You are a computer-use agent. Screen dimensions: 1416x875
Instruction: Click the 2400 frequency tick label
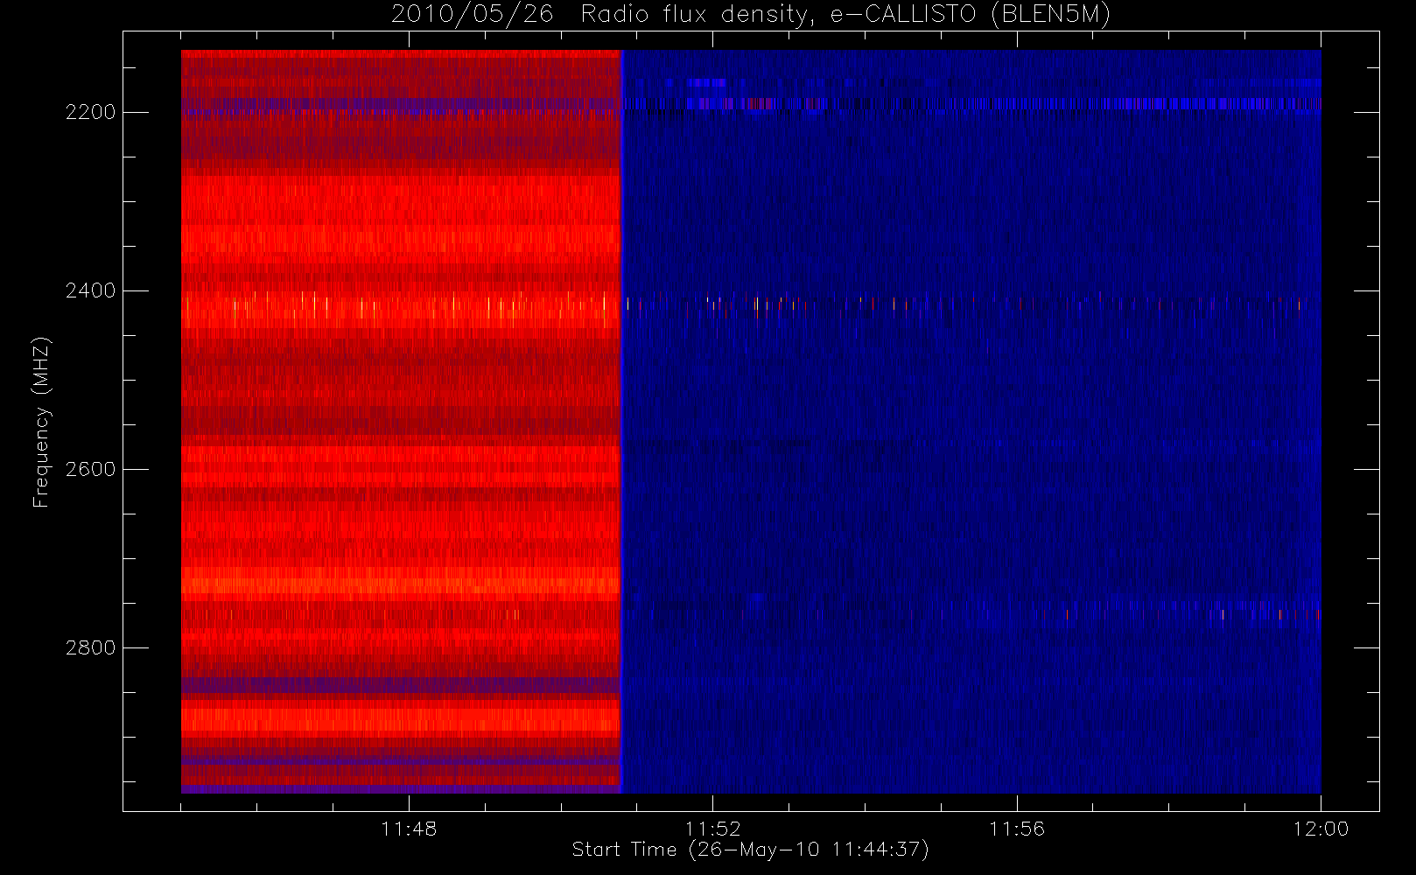tap(91, 290)
